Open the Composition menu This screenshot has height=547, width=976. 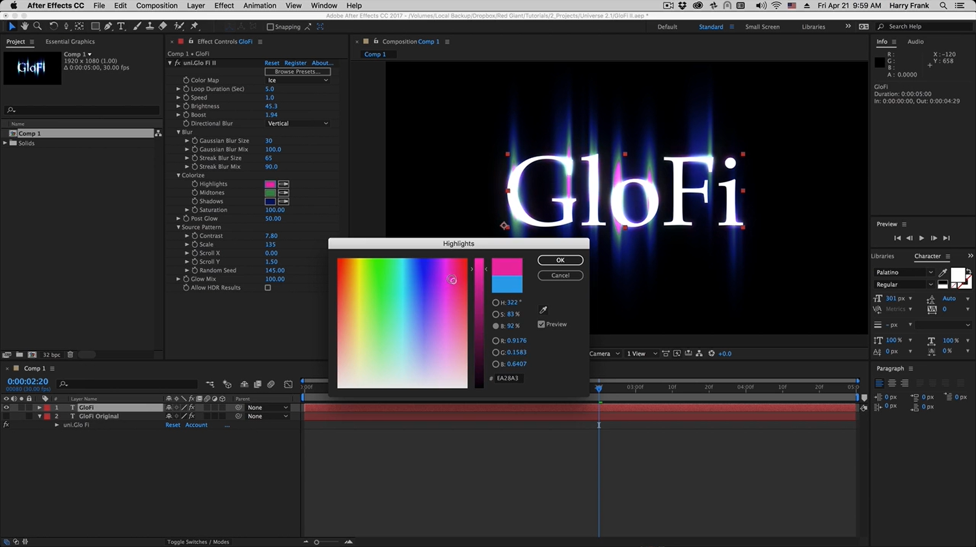(x=156, y=6)
